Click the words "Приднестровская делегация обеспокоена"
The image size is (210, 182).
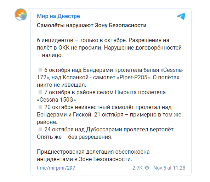pos(93,152)
